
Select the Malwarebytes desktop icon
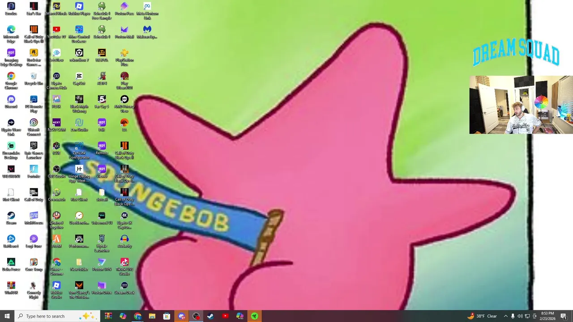(x=147, y=32)
